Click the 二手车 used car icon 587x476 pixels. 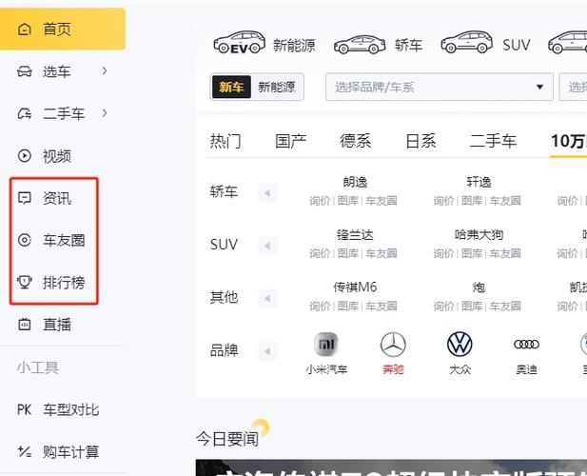coord(25,113)
